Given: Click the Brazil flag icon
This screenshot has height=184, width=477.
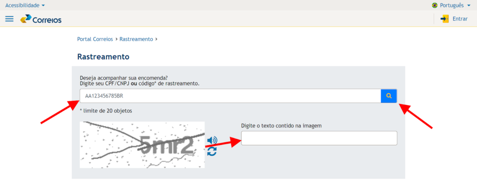Looking at the screenshot, I should (x=435, y=5).
